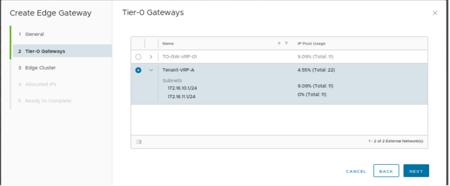Click the Name column header

coord(168,43)
